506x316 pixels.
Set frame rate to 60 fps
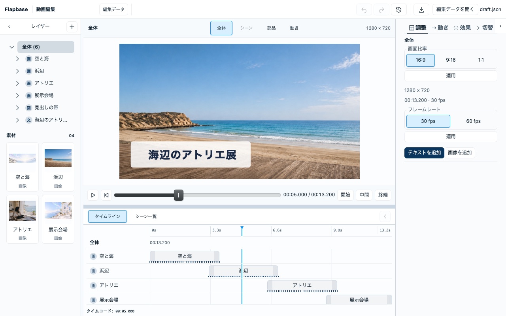pos(474,121)
